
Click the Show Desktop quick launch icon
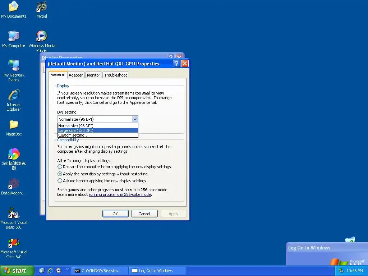pyautogui.click(x=42, y=271)
